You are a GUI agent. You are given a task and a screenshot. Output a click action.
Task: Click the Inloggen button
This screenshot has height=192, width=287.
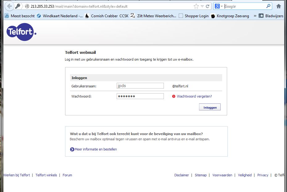coord(210,107)
